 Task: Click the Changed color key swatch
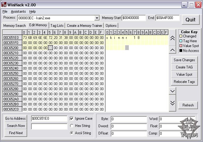tap(181, 36)
